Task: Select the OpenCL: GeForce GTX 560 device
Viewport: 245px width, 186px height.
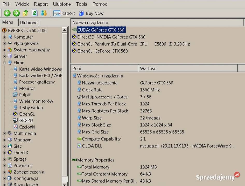Action: (102, 51)
